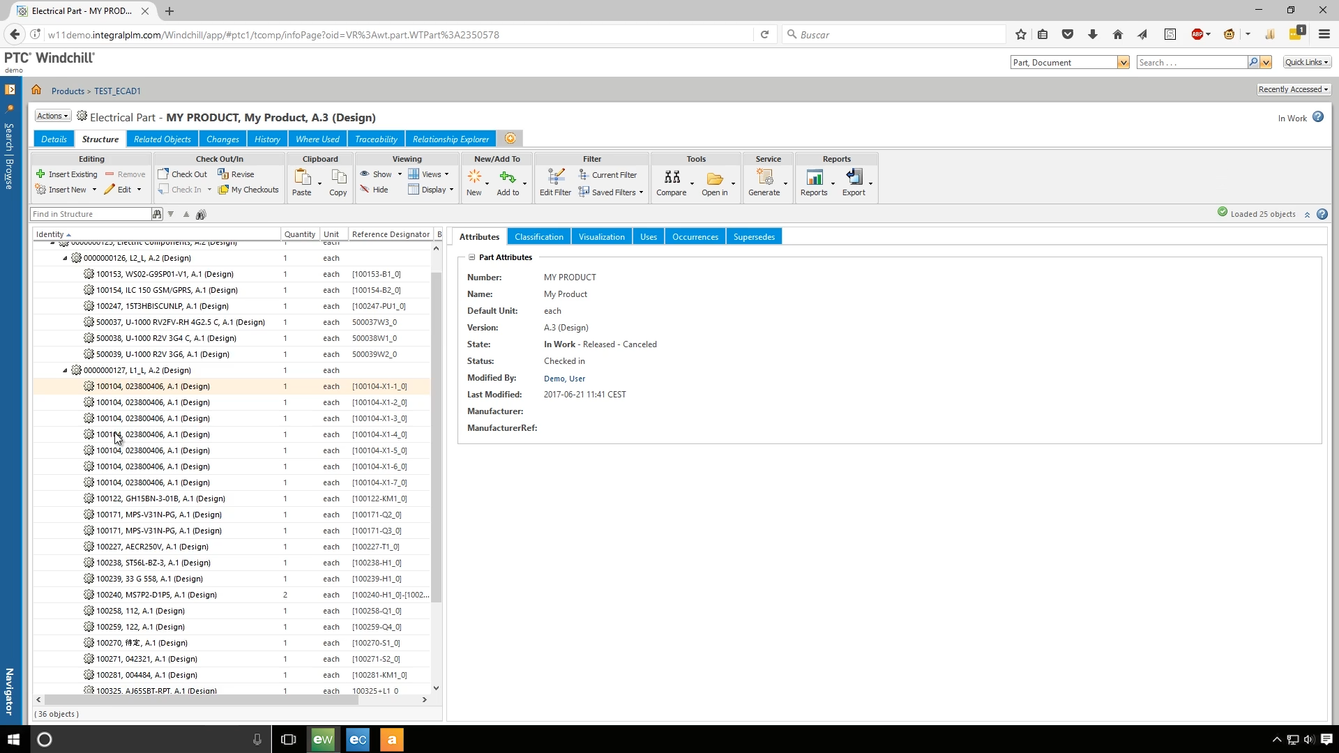The image size is (1339, 753).
Task: Click the Copy clipboard icon
Action: point(338,177)
